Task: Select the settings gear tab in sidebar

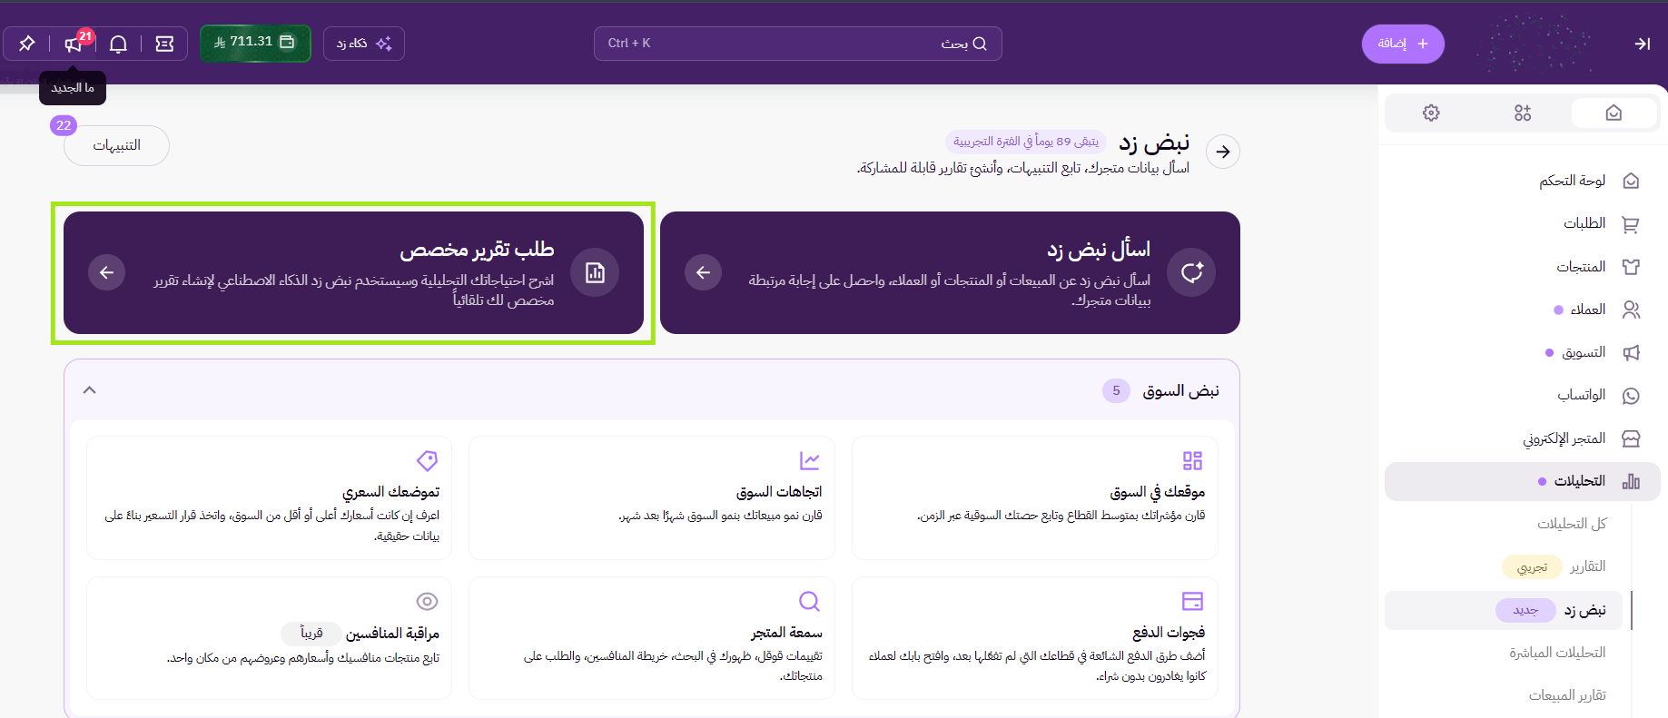Action: [1431, 113]
